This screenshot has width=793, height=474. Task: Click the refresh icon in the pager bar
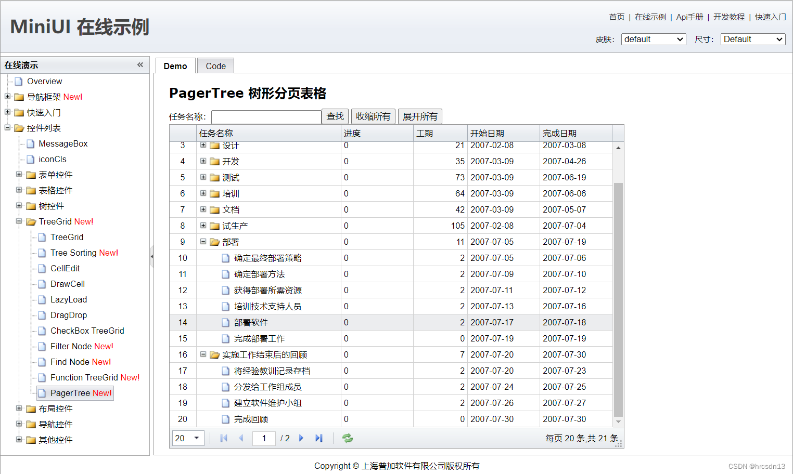coord(347,438)
